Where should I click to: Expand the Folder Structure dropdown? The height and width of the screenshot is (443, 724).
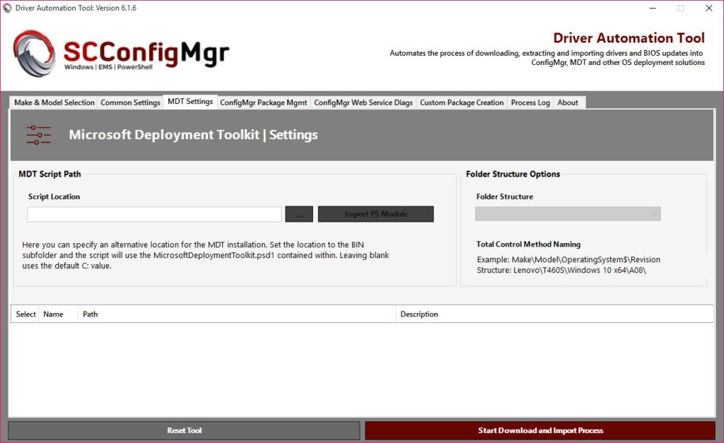pyautogui.click(x=568, y=213)
